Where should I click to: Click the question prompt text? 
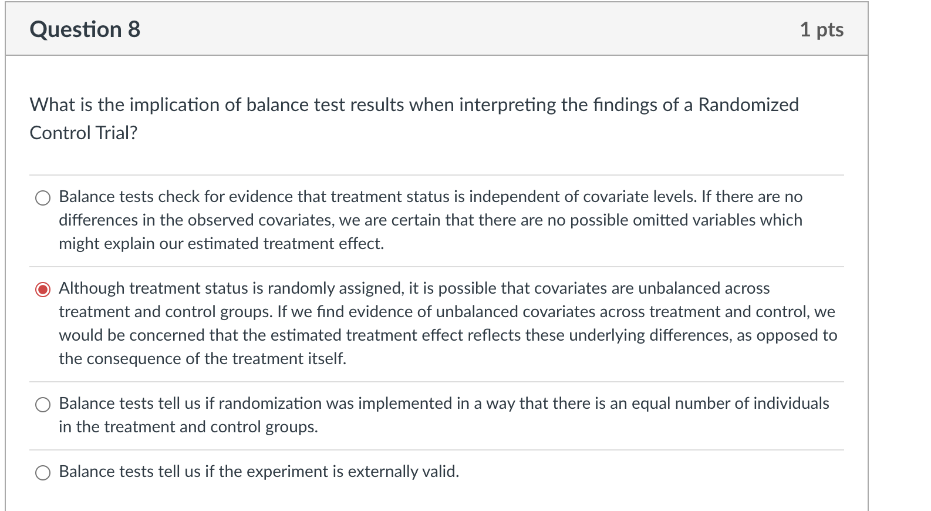[411, 106]
